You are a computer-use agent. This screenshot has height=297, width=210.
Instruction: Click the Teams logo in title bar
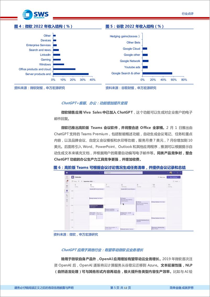click(67, 173)
